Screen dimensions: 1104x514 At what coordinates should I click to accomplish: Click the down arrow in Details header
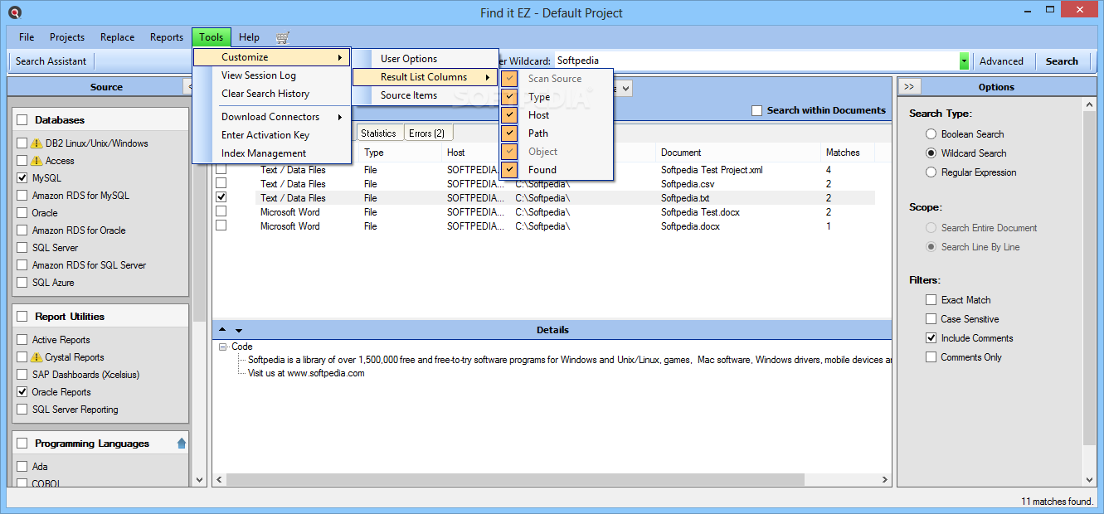[239, 330]
